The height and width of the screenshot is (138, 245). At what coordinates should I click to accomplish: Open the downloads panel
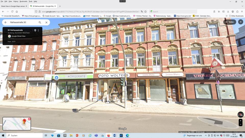click(x=228, y=11)
